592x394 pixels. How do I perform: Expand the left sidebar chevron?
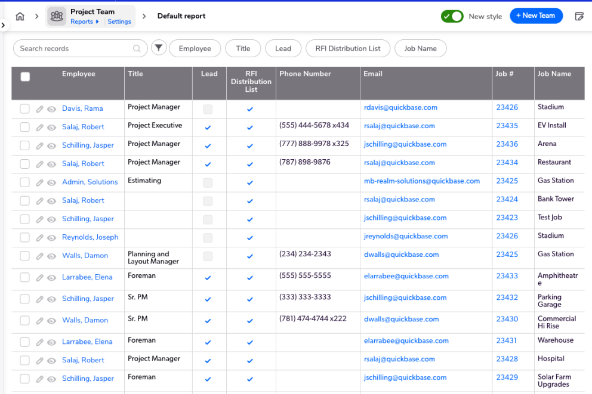point(3,26)
